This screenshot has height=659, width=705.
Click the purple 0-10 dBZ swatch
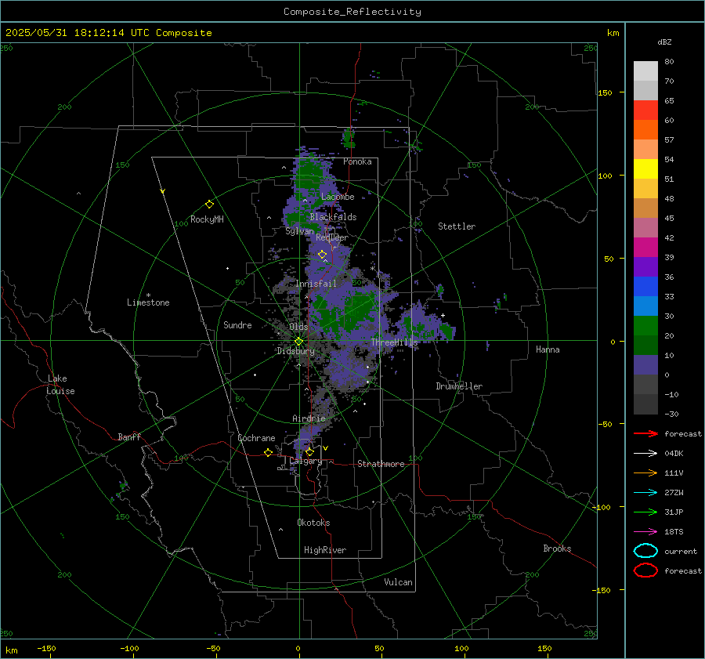(x=645, y=364)
